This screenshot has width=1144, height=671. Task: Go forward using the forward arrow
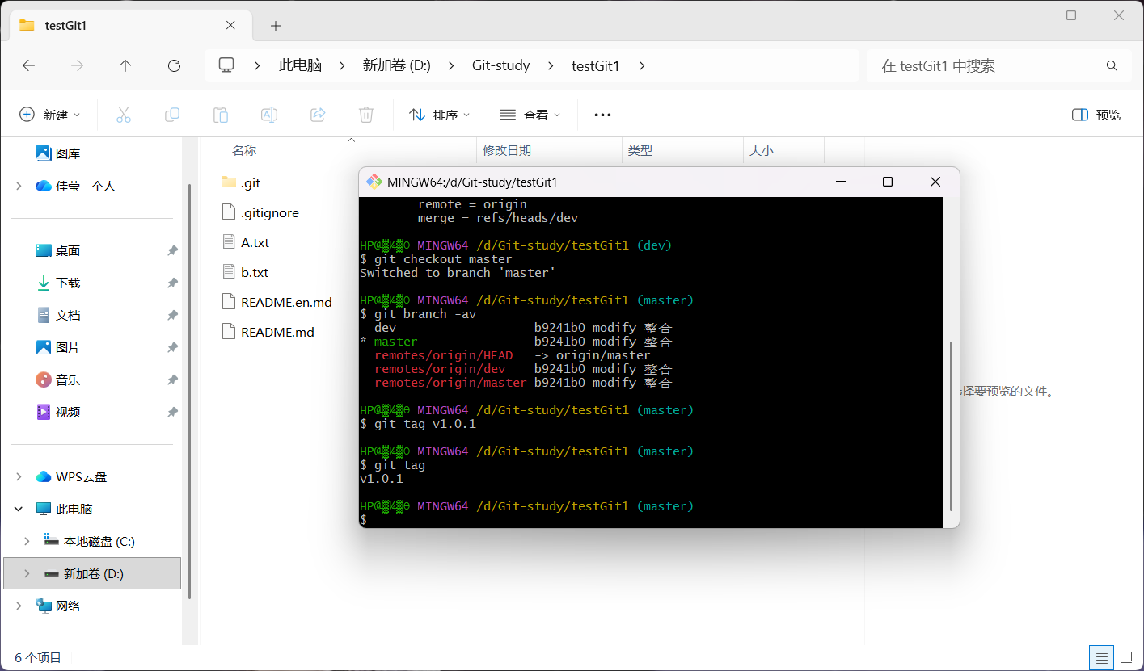(x=78, y=66)
